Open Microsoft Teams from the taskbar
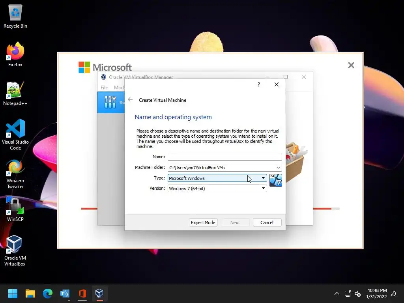Viewport: 404px width, 303px height. (65, 294)
